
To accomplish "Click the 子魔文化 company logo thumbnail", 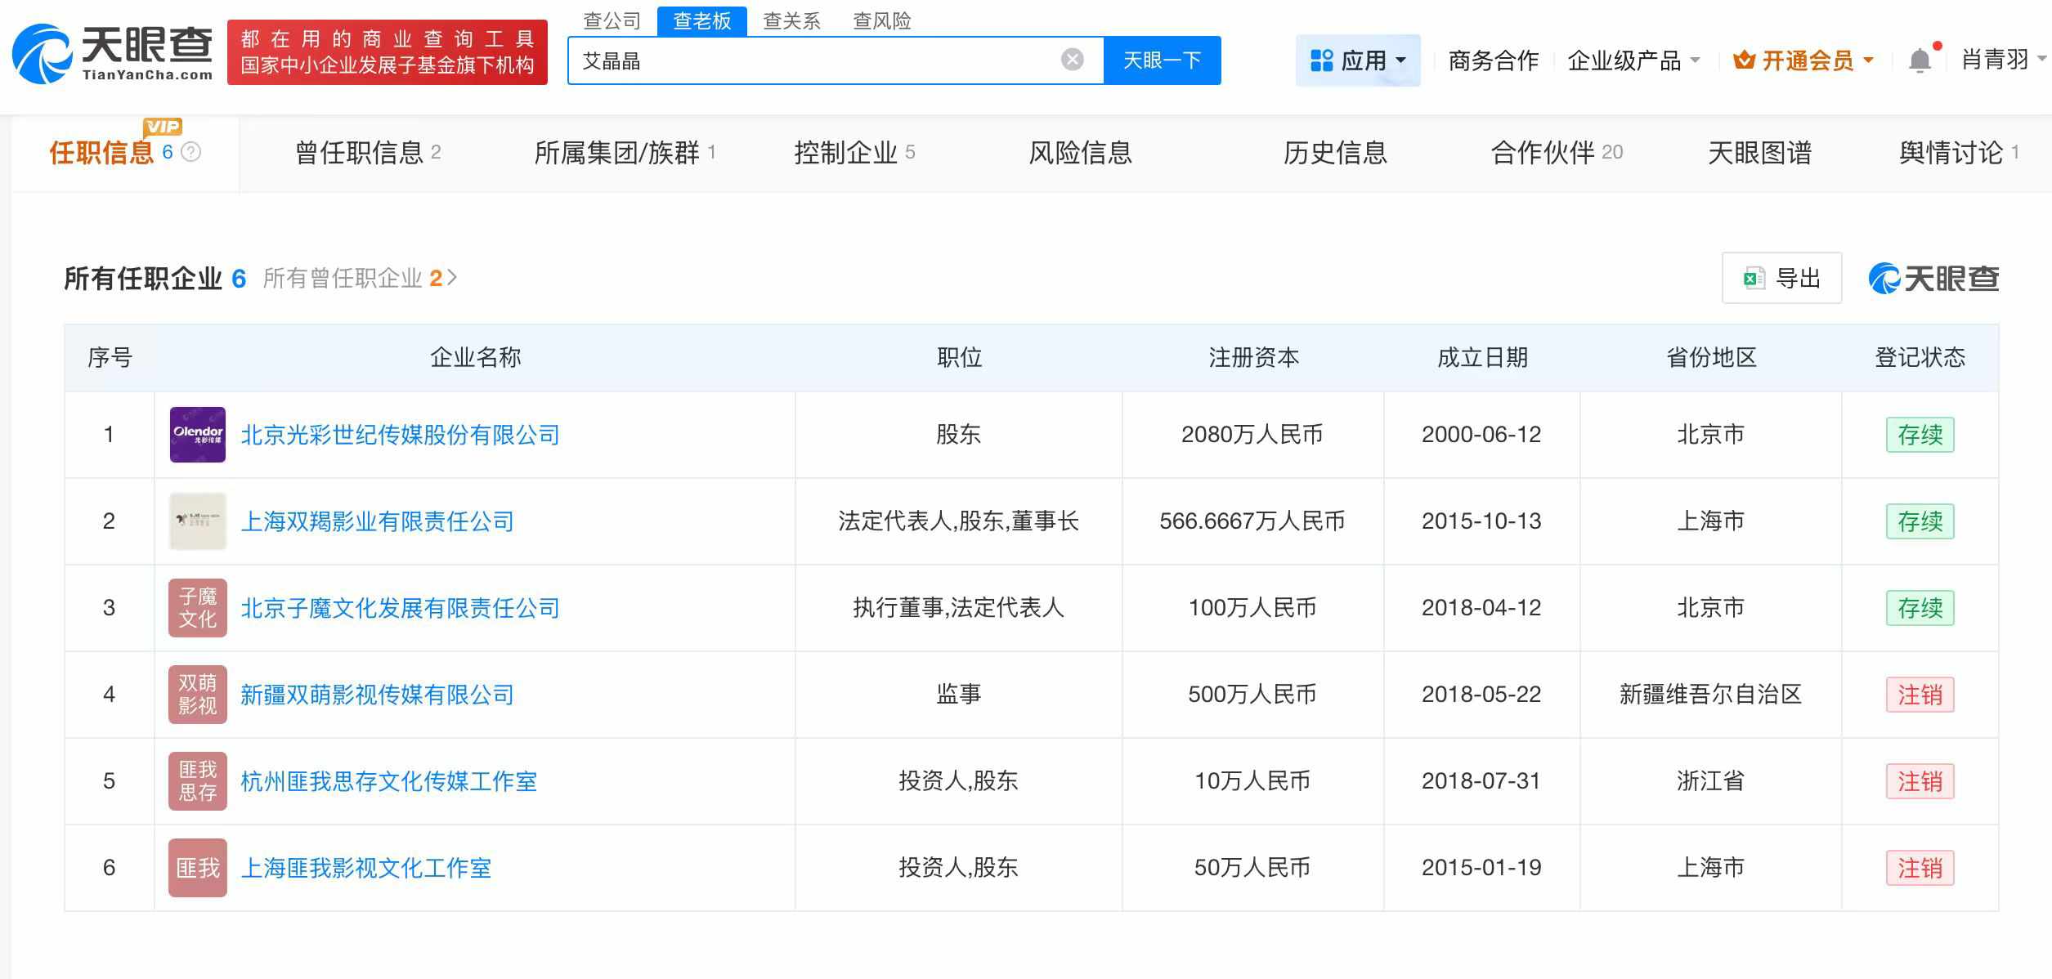I will tap(197, 608).
